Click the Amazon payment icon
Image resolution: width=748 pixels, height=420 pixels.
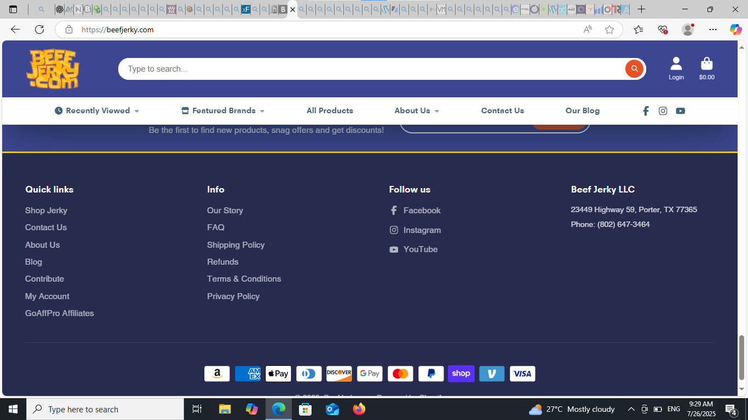coord(217,374)
